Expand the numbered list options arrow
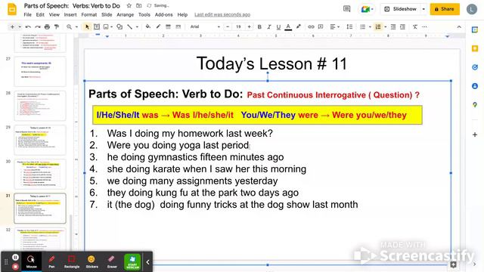The width and height of the screenshot is (484, 272). pyautogui.click(x=385, y=27)
